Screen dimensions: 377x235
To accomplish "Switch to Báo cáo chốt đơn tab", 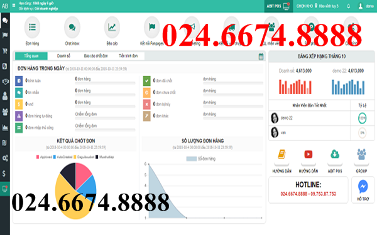I will [x=96, y=56].
